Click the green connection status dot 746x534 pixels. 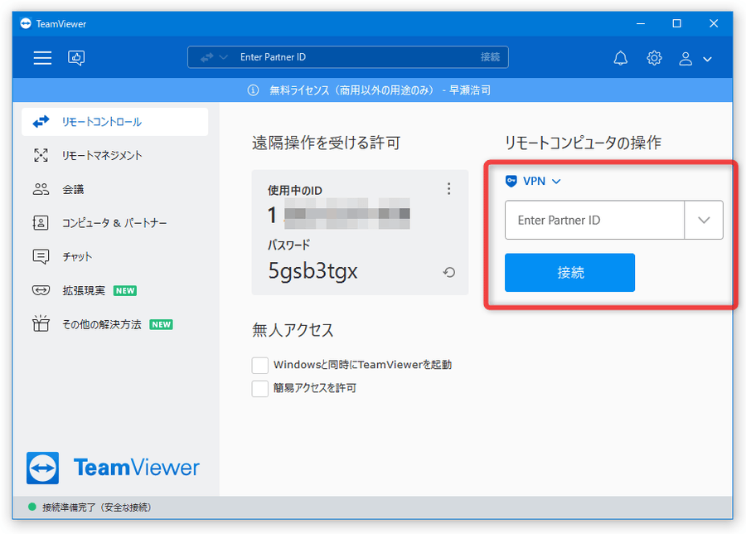pyautogui.click(x=32, y=507)
